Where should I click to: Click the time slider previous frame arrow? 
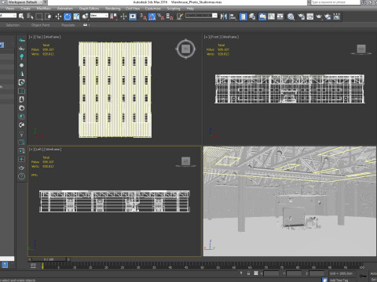coord(30,259)
